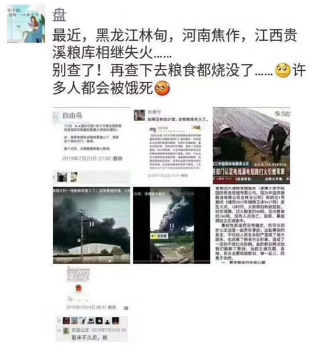The height and width of the screenshot is (352, 319).
Task: Open the poster's avatar at top left
Action: tap(26, 24)
